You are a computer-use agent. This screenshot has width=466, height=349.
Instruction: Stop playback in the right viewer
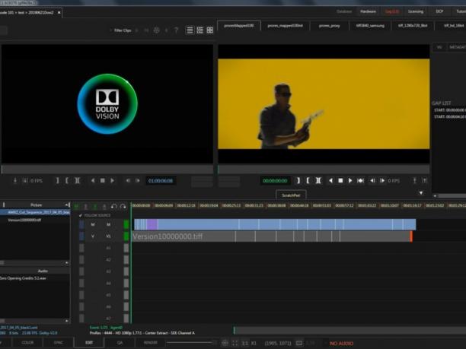340,180
